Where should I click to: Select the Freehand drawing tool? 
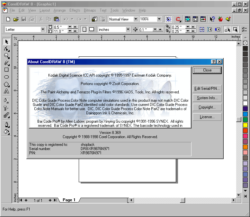point(6,63)
